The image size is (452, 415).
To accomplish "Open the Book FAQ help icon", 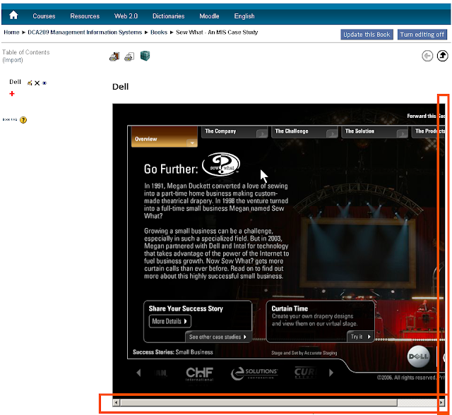I will [23, 120].
